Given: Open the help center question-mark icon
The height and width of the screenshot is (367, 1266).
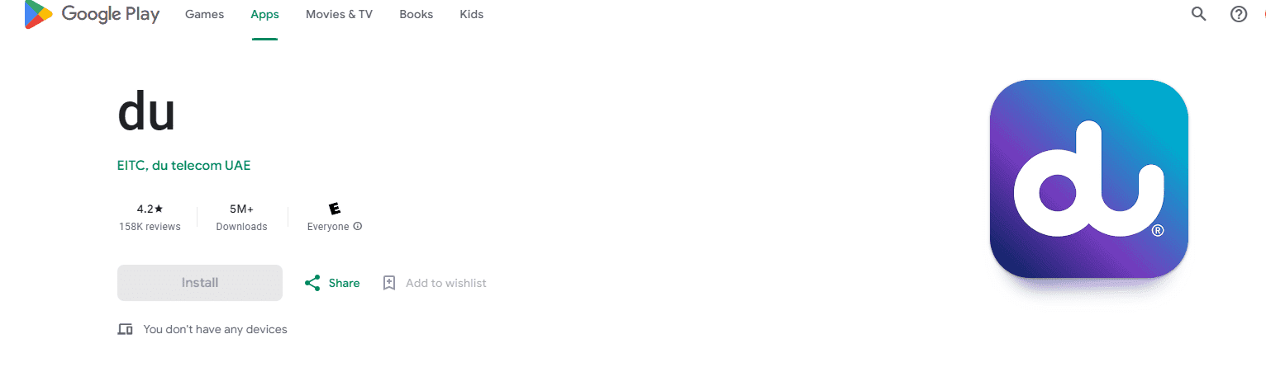Looking at the screenshot, I should pos(1238,14).
